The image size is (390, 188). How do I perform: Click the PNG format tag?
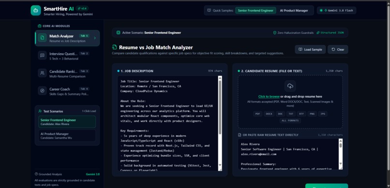[x=312, y=114]
